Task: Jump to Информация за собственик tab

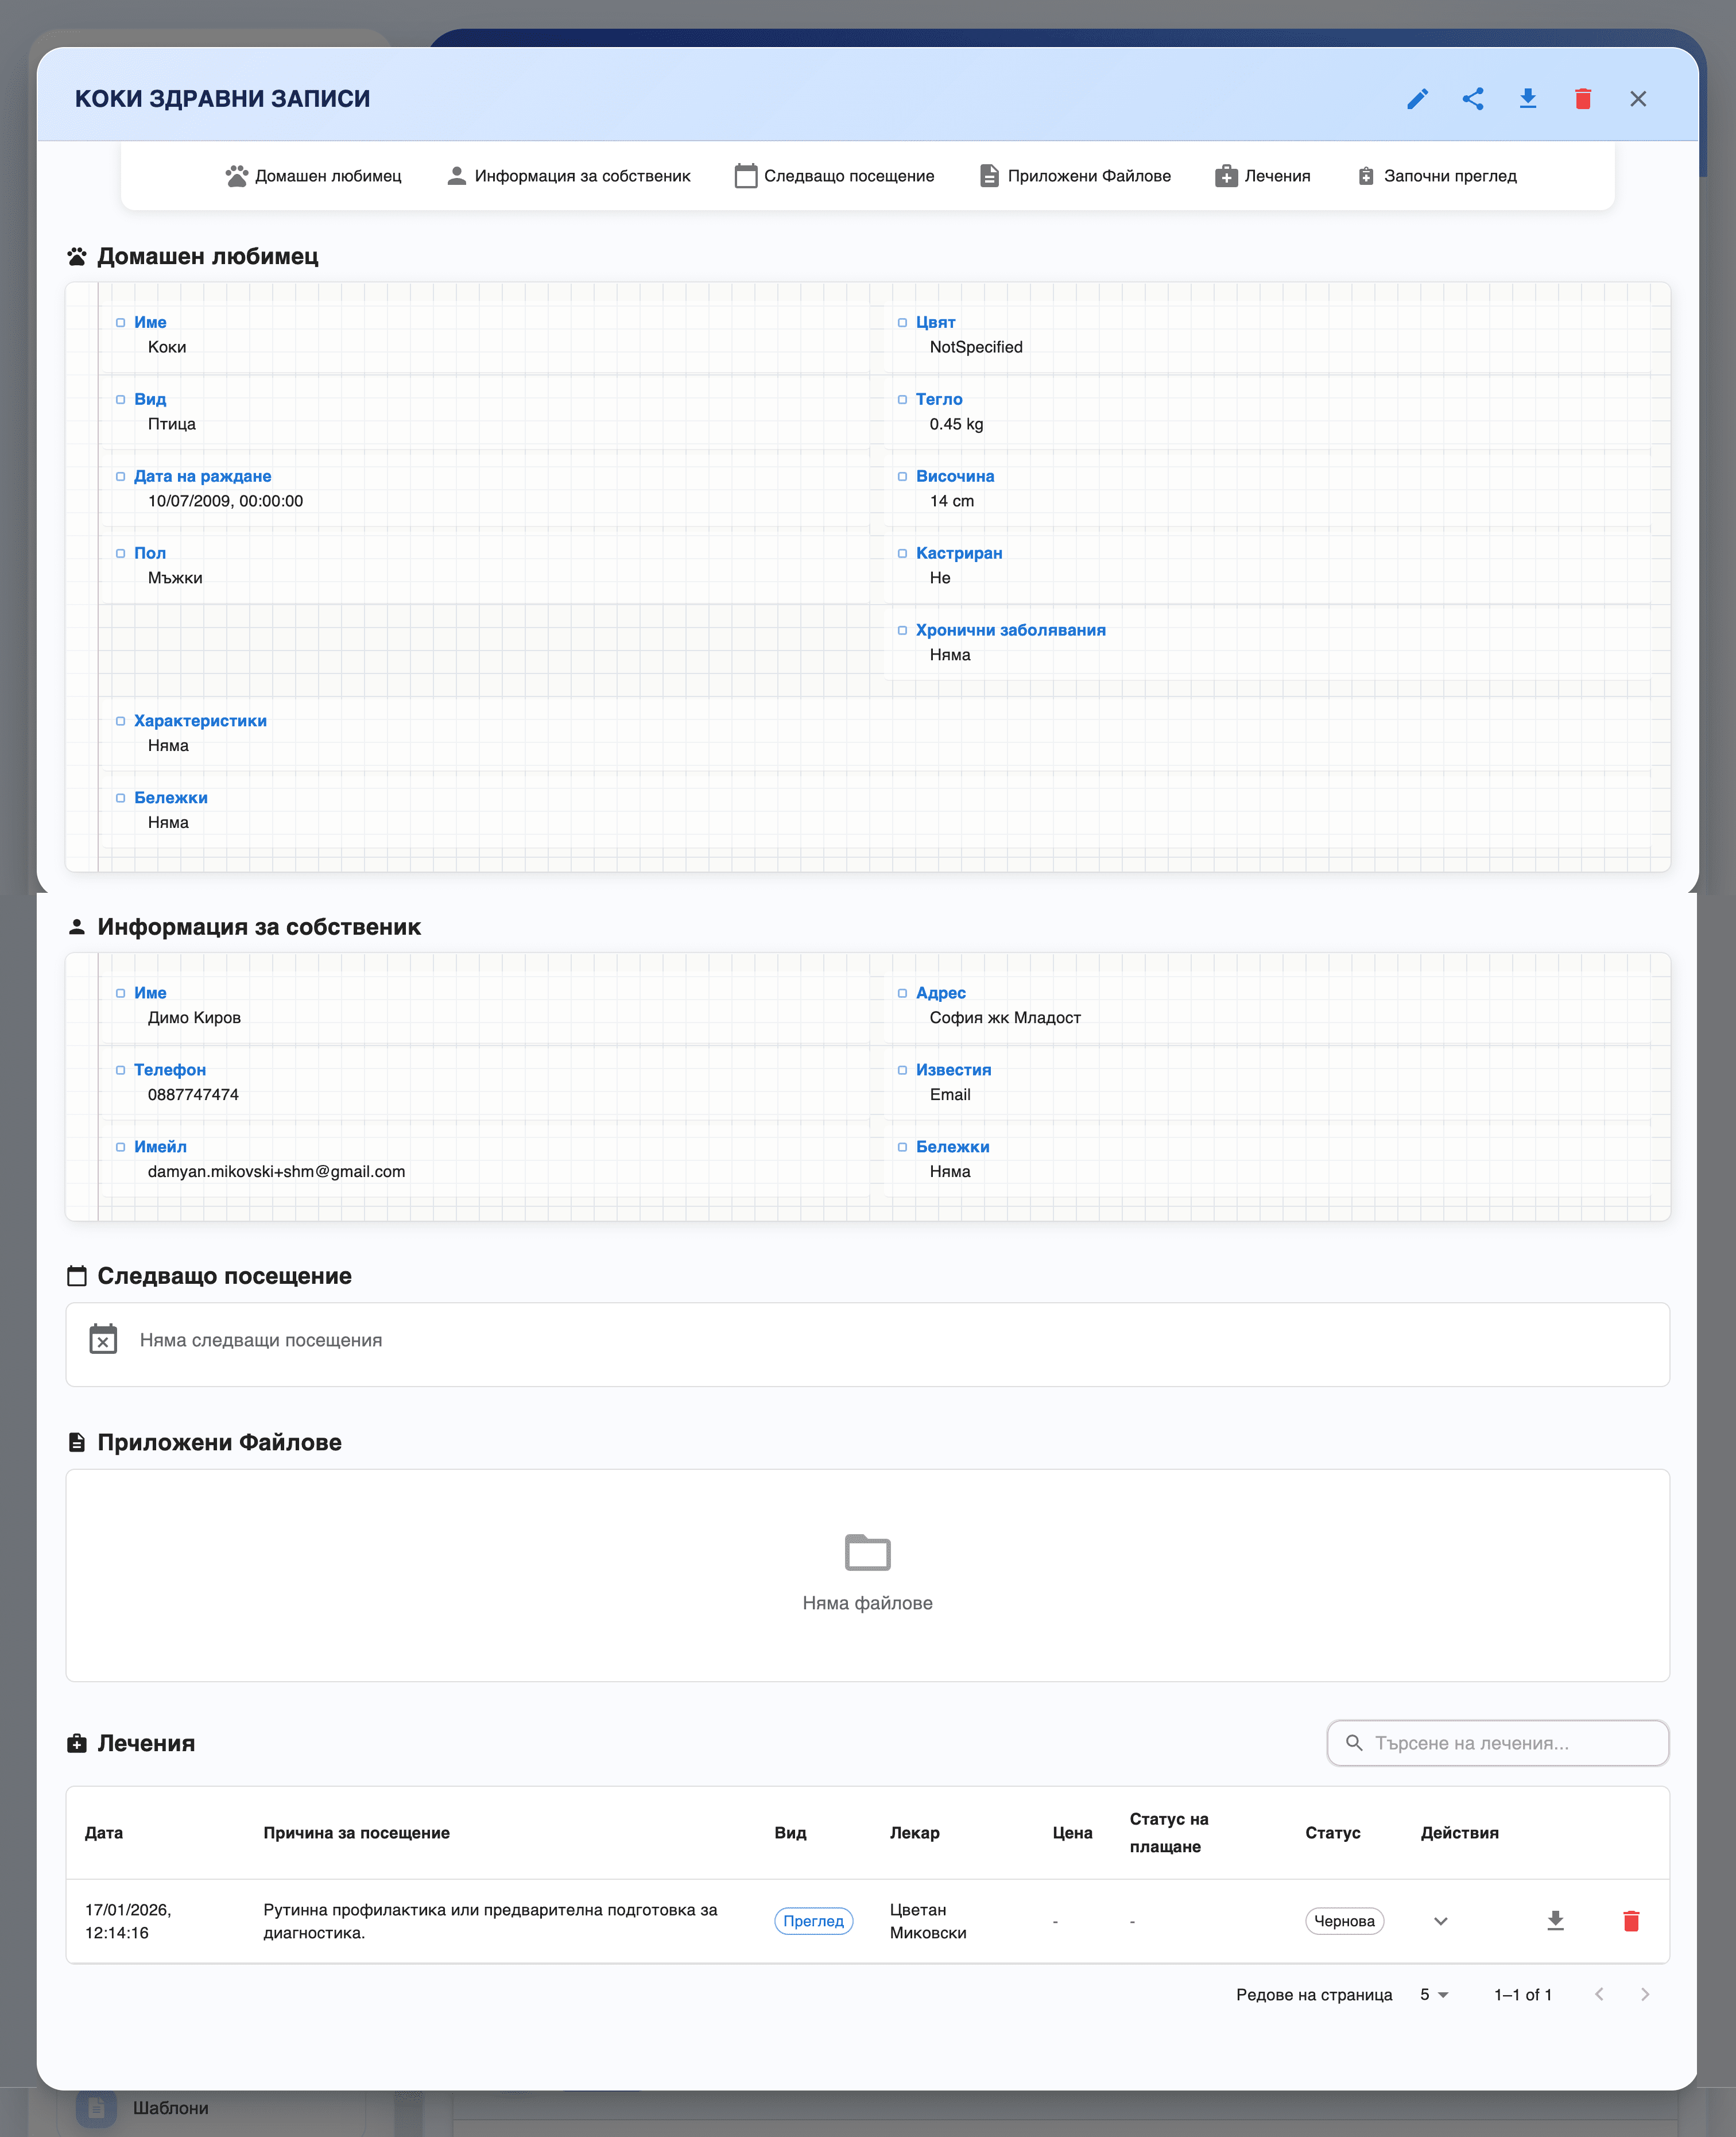Action: pos(568,176)
